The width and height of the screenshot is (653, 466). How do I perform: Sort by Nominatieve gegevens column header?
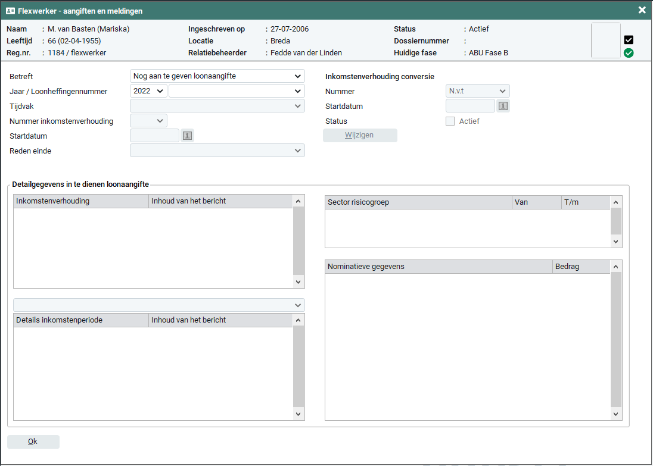439,267
